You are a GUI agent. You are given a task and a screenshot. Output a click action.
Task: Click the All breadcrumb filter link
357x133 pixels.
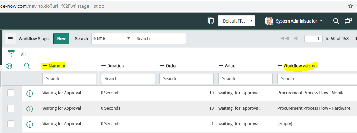click(23, 54)
